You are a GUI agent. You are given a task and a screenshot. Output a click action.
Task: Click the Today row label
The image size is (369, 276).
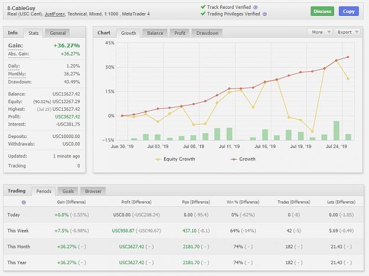(14, 215)
